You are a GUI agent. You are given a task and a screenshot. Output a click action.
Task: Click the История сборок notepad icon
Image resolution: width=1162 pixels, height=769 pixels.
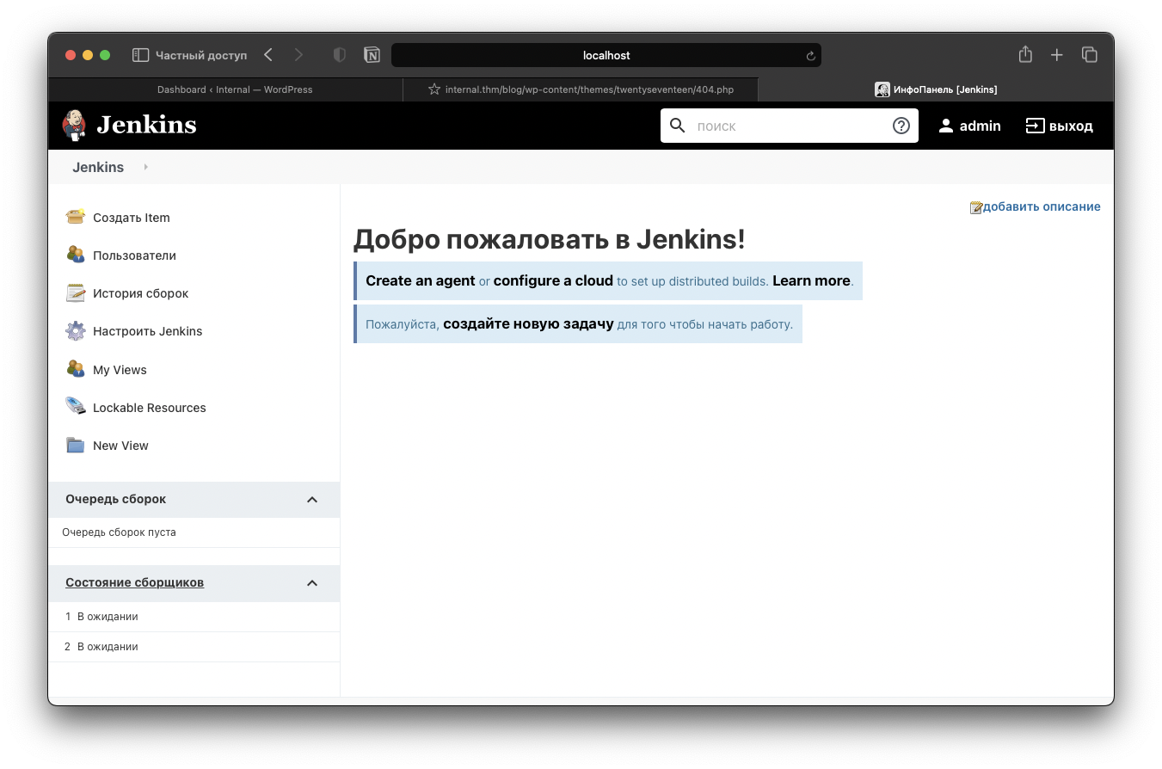coord(76,293)
